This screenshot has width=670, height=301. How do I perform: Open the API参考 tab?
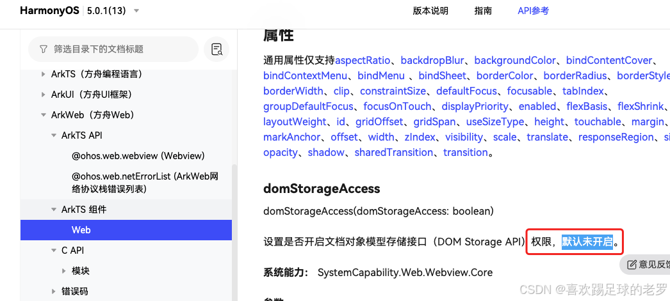534,11
